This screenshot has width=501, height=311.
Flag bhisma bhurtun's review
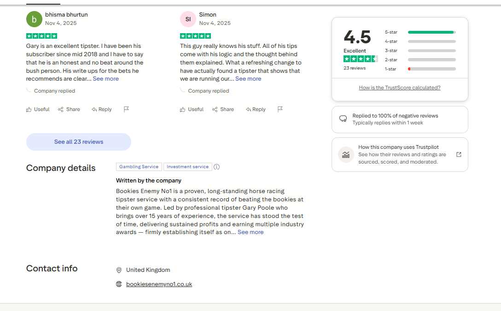[x=126, y=110]
